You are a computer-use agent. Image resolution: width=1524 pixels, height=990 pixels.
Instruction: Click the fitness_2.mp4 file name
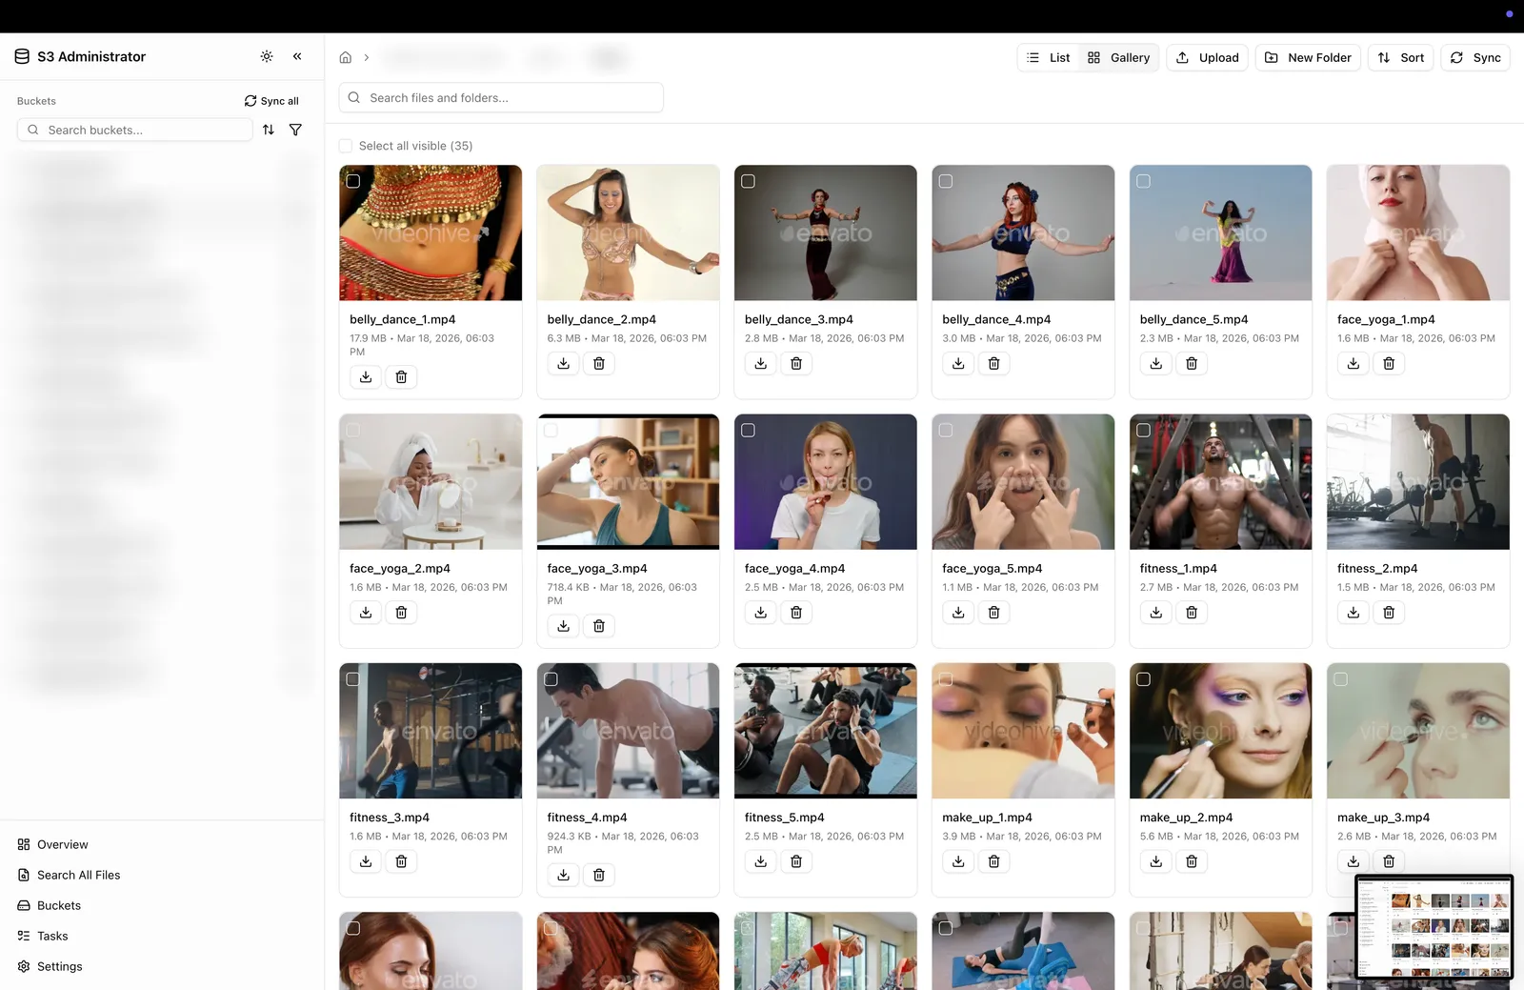1377,569
